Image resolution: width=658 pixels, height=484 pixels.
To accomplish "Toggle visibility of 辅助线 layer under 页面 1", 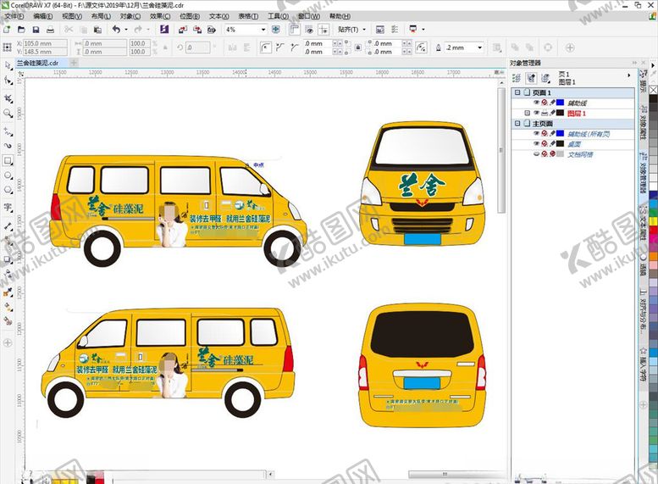I will click(536, 103).
